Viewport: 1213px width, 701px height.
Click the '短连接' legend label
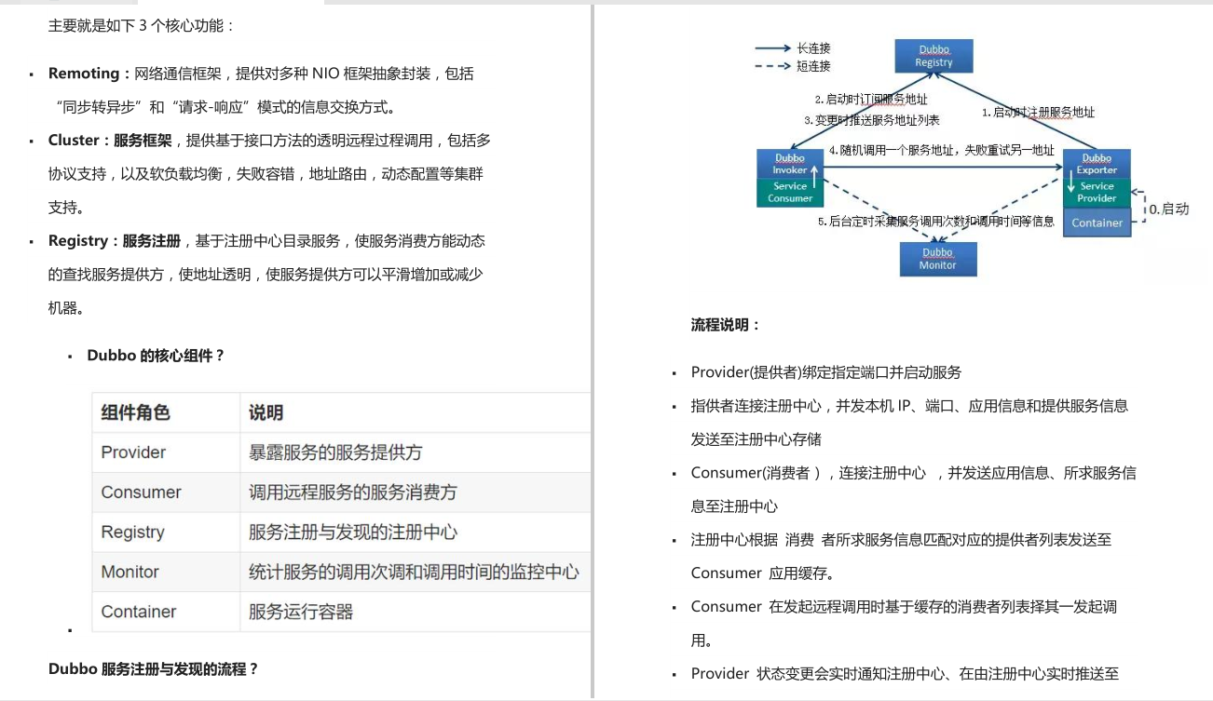(x=813, y=66)
